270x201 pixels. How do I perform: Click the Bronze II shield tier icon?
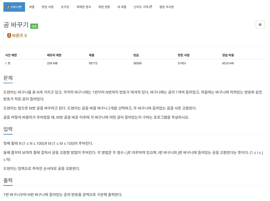point(9,35)
